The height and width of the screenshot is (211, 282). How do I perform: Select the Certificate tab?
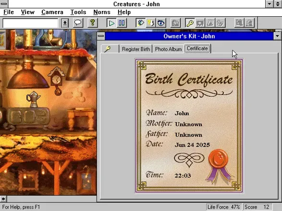(197, 48)
